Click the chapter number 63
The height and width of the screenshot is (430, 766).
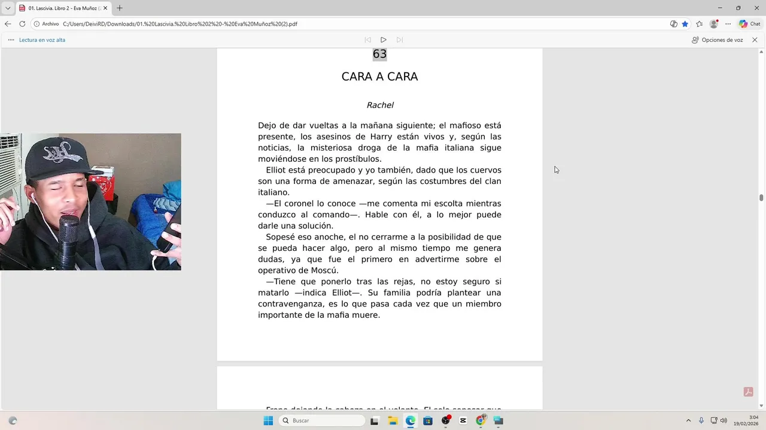(x=380, y=54)
